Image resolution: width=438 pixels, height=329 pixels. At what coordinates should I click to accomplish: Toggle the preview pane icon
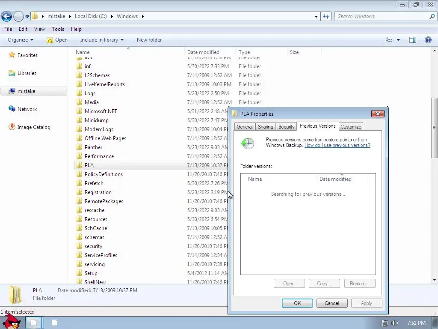pos(413,40)
